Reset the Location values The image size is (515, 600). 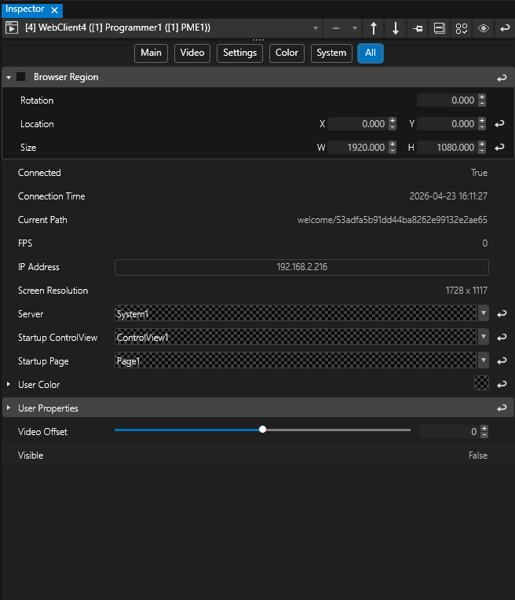(499, 124)
